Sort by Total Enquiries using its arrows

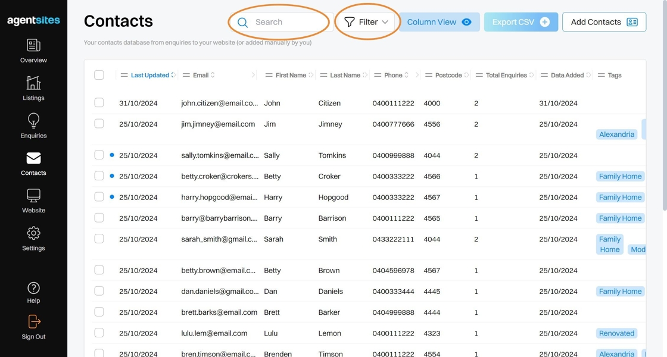click(531, 75)
